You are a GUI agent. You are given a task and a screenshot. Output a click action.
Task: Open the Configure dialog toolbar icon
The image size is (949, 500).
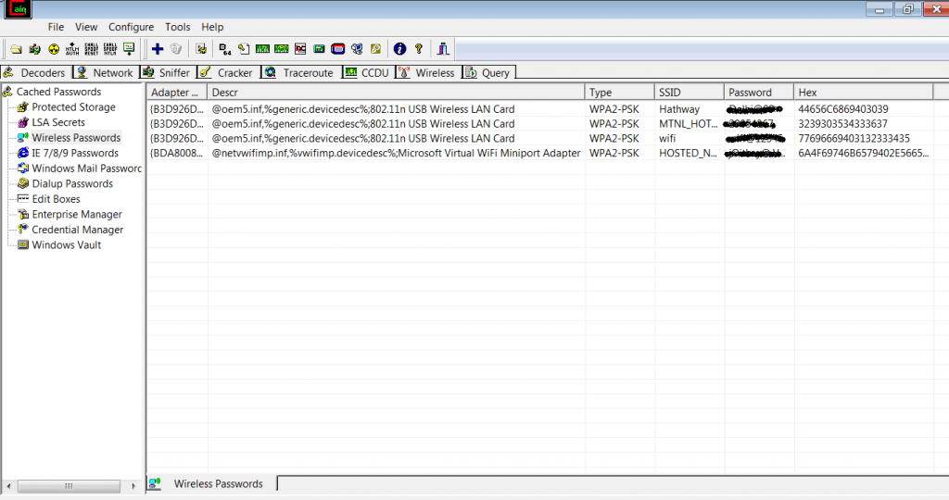pyautogui.click(x=201, y=49)
